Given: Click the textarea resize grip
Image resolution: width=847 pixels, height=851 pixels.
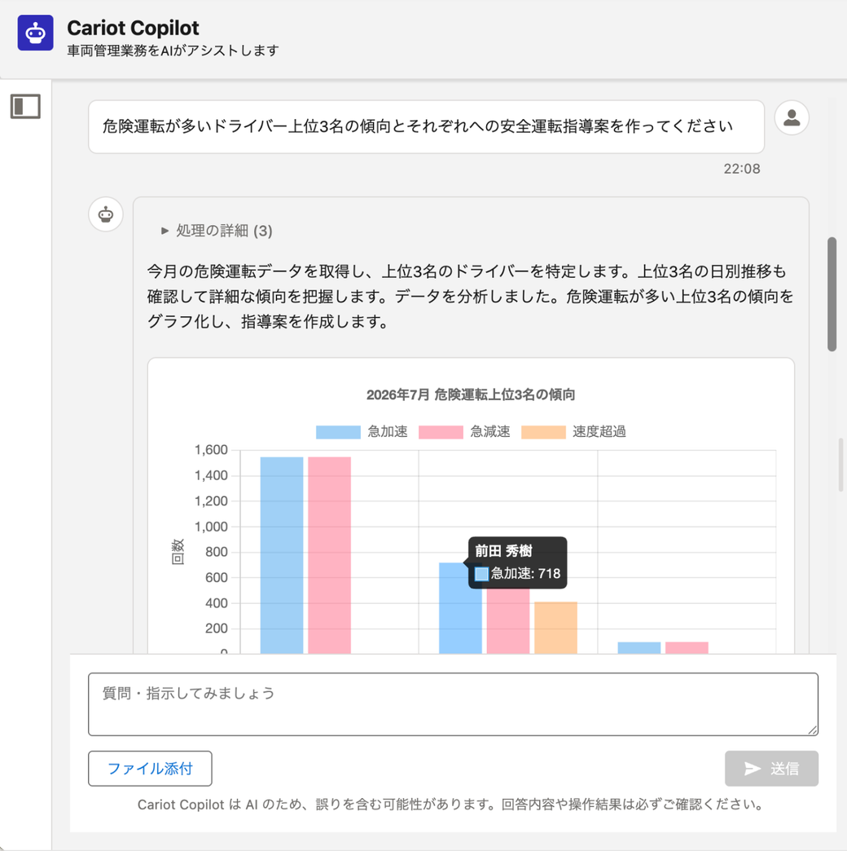Looking at the screenshot, I should click(x=812, y=730).
